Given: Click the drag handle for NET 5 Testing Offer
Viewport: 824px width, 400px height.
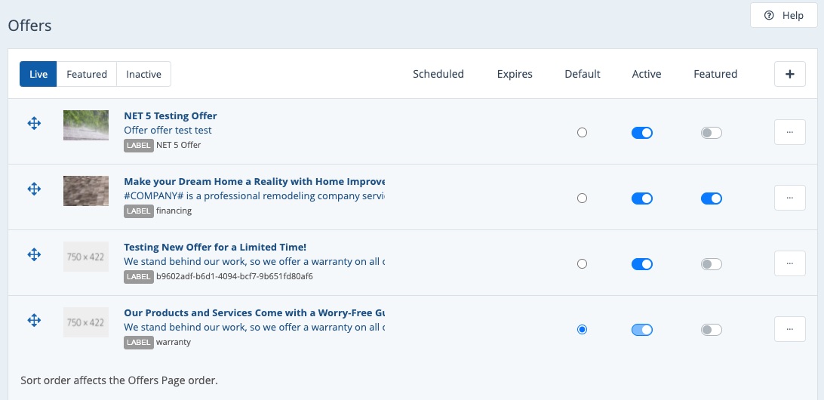Looking at the screenshot, I should point(34,123).
